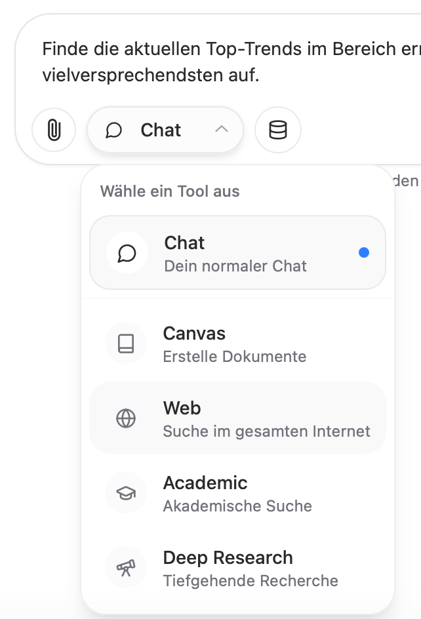Open the database stack icon button
The image size is (421, 619).
(278, 130)
